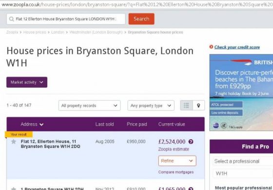The height and width of the screenshot is (190, 273).
Task: Click arrow icon beside Check your credit score
Action: pos(211,47)
